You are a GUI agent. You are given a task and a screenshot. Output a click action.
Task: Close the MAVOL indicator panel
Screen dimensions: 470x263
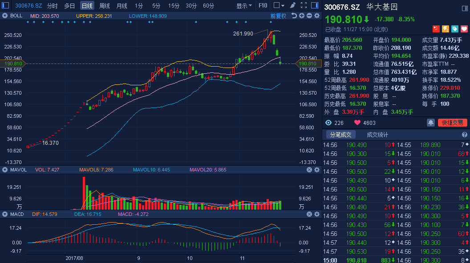[x=309, y=170]
